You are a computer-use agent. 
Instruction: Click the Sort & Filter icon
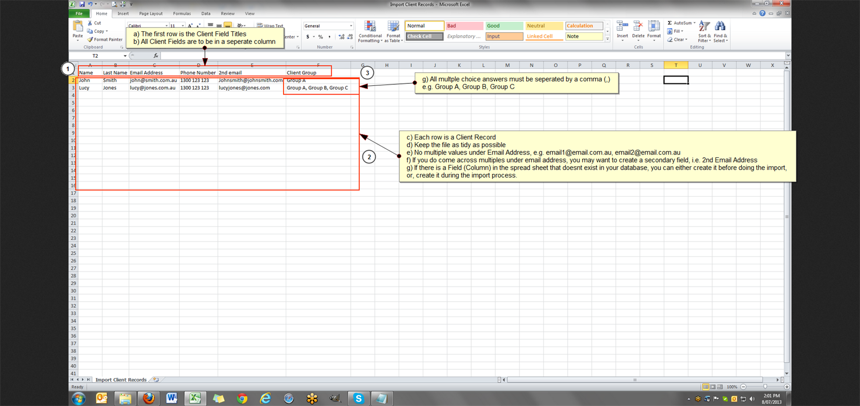(x=704, y=28)
